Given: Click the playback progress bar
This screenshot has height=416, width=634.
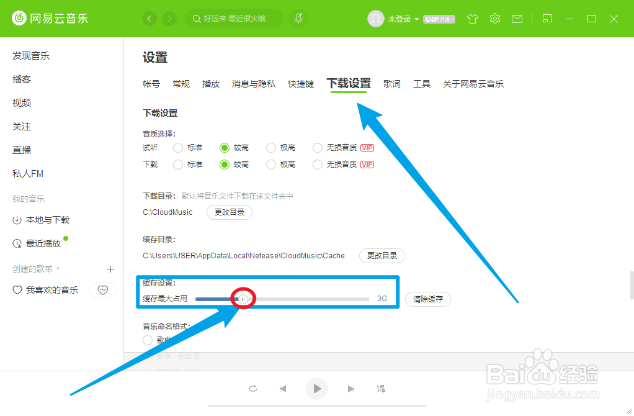Looking at the screenshot, I should tap(317, 405).
